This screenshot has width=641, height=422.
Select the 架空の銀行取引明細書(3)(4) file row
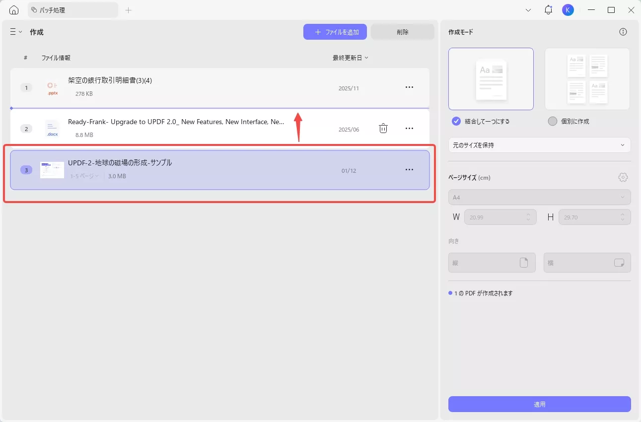[x=220, y=87]
